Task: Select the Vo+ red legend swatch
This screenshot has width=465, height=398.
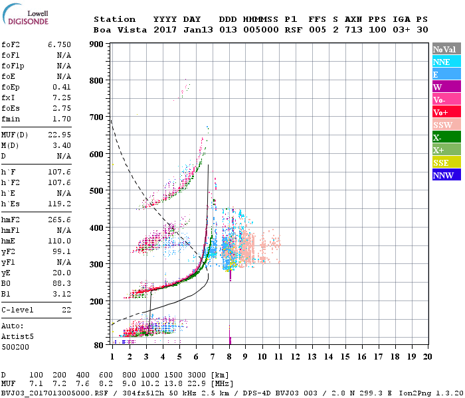Action: click(x=446, y=112)
